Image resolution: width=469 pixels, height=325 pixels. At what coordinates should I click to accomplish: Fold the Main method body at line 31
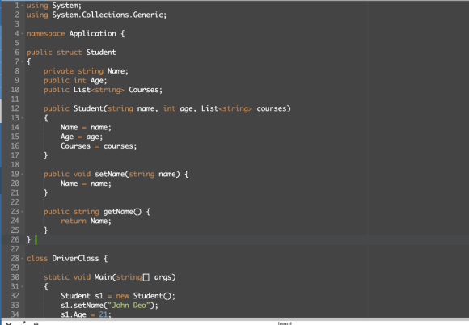(23, 286)
